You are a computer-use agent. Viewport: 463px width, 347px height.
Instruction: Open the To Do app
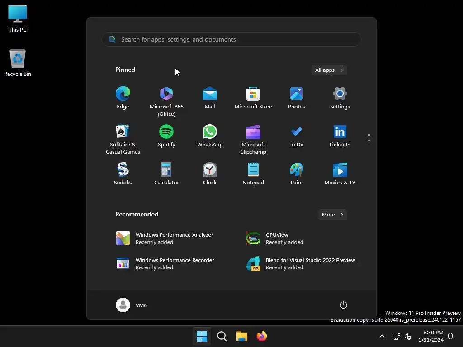pos(297,136)
